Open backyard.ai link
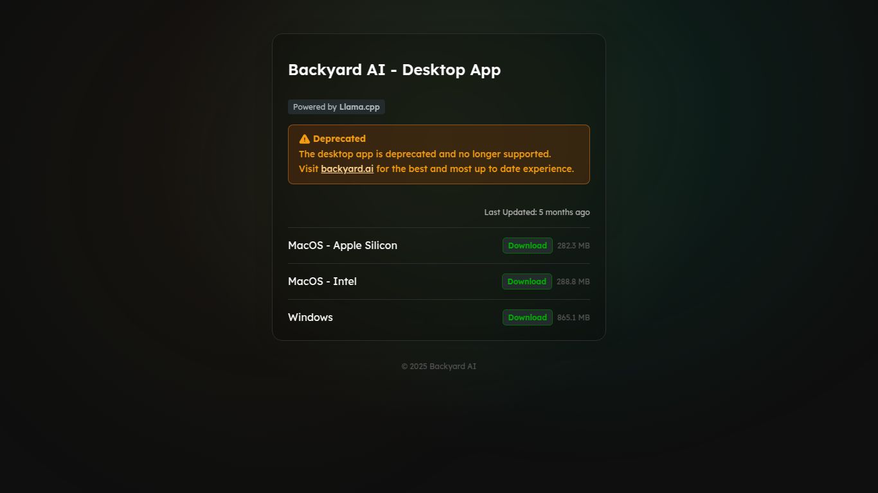 pyautogui.click(x=347, y=168)
